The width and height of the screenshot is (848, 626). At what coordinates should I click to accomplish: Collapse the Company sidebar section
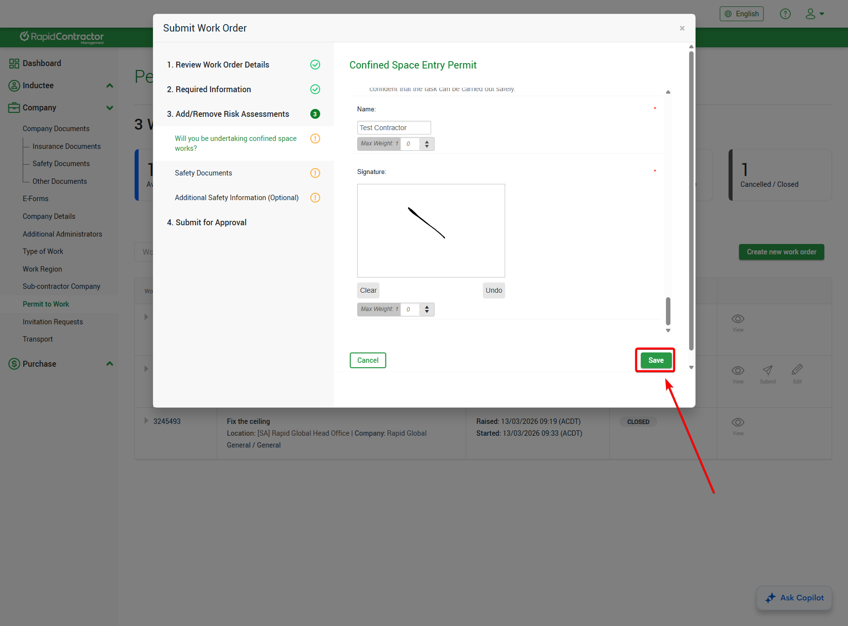click(110, 108)
